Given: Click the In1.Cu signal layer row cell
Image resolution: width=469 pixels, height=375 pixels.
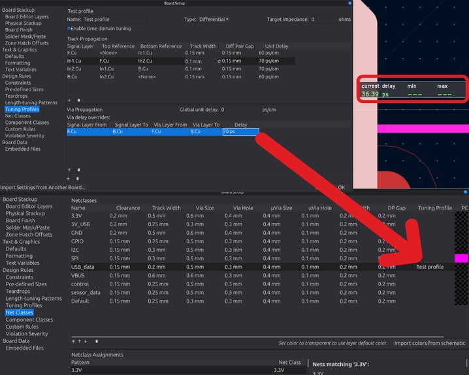Looking at the screenshot, I should (74, 61).
